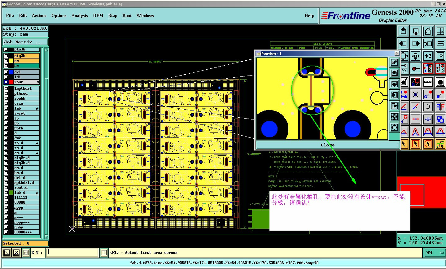This screenshot has width=446, height=269.
Task: Select the ruler measure tool
Action: (428, 82)
